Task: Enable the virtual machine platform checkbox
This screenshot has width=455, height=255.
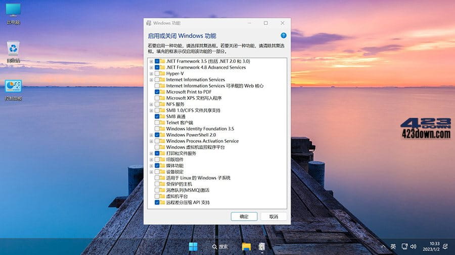Action: 157,197
